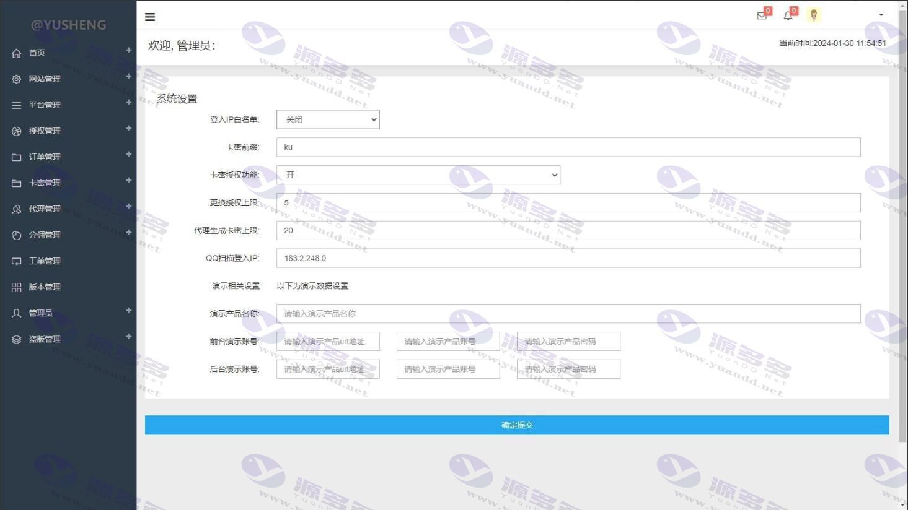Screen dimensions: 908x510
Task: Expand 分佣管理 with its plus sign
Action: point(128,232)
